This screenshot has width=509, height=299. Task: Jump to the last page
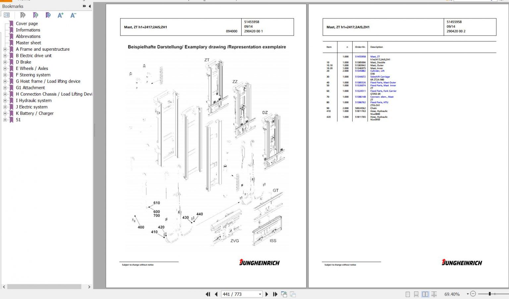tap(275, 294)
